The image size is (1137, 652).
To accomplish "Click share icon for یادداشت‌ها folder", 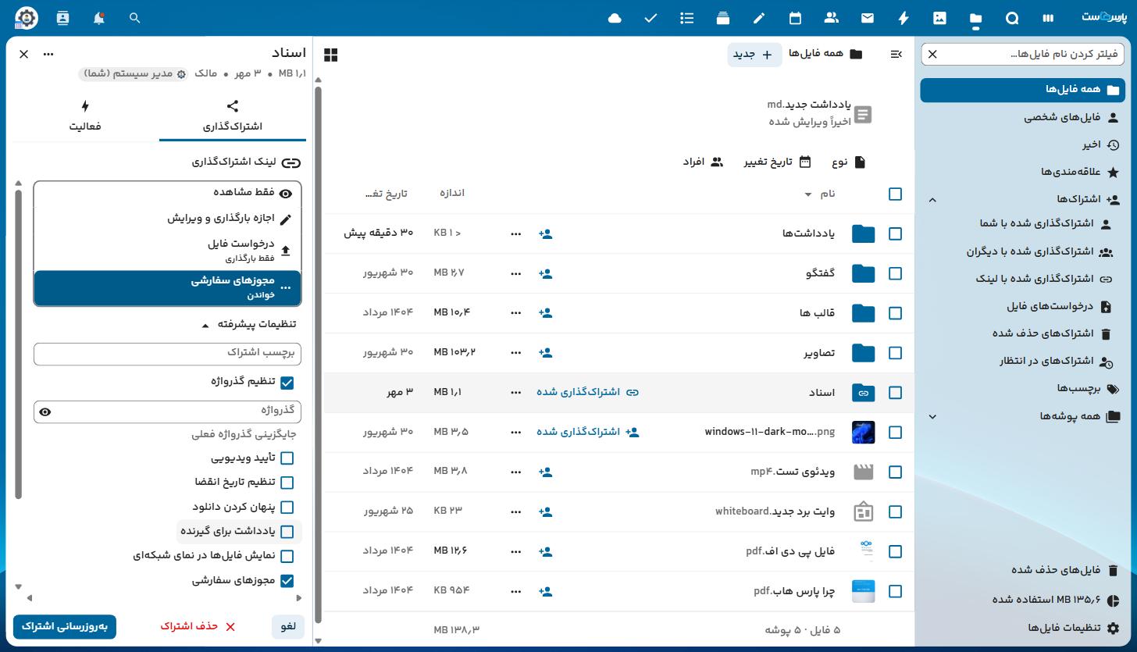I will 545,233.
